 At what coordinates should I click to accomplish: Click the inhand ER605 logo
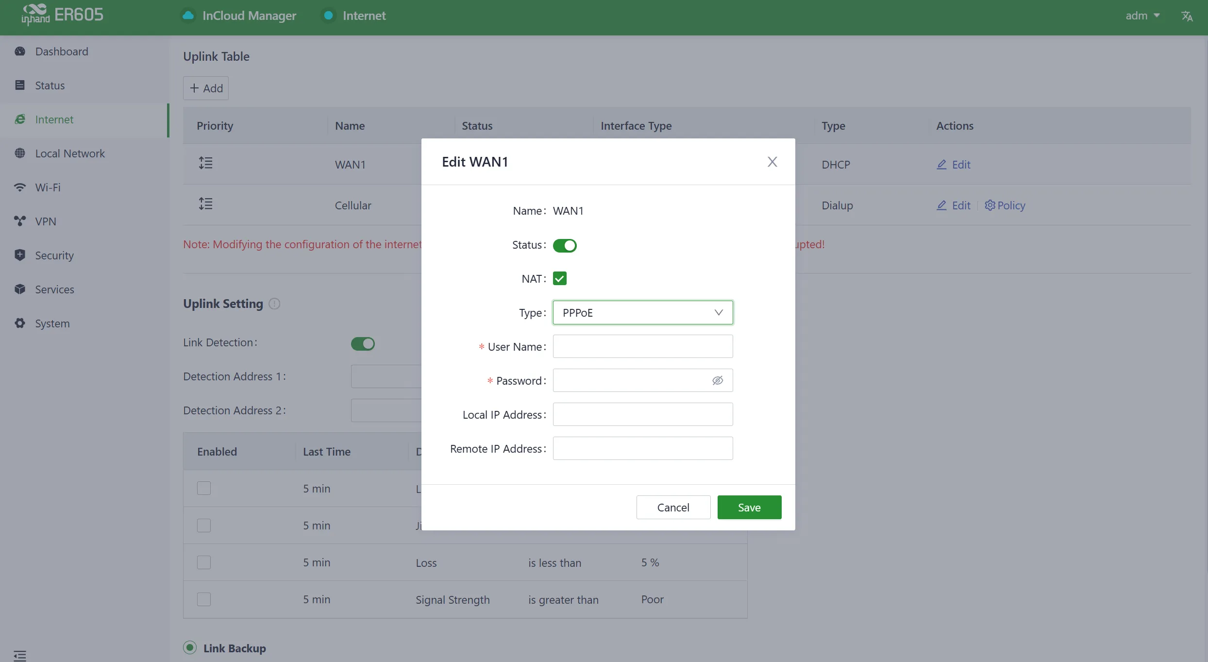coord(62,15)
